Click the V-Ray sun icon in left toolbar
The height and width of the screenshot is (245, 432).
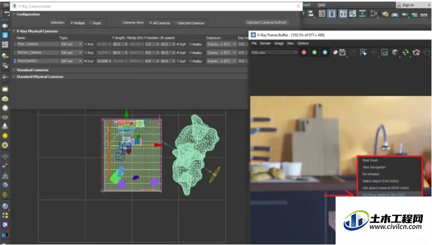pos(5,136)
